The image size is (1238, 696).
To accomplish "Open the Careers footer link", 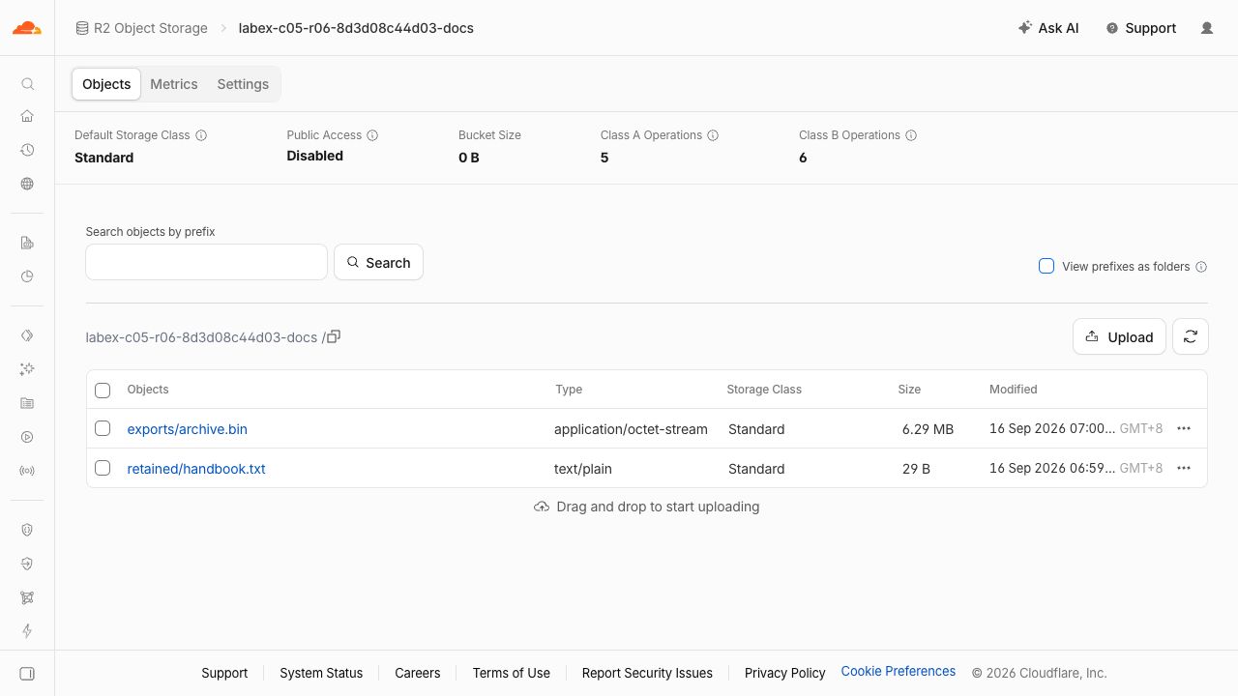I will (x=418, y=673).
